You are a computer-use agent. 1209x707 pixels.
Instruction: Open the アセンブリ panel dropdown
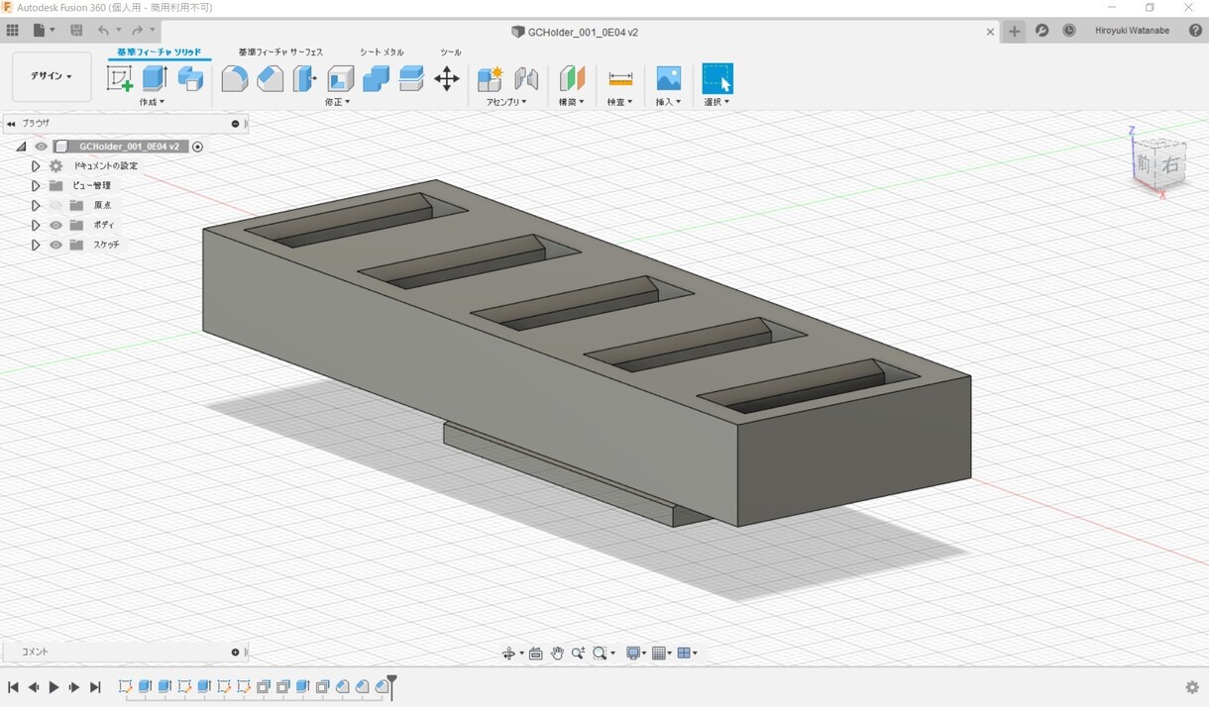click(506, 102)
